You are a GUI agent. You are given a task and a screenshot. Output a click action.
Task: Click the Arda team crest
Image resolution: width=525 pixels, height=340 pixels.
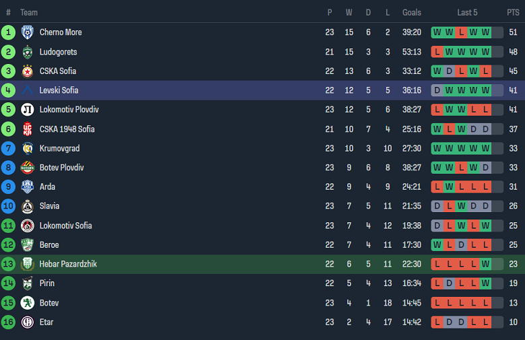point(28,187)
